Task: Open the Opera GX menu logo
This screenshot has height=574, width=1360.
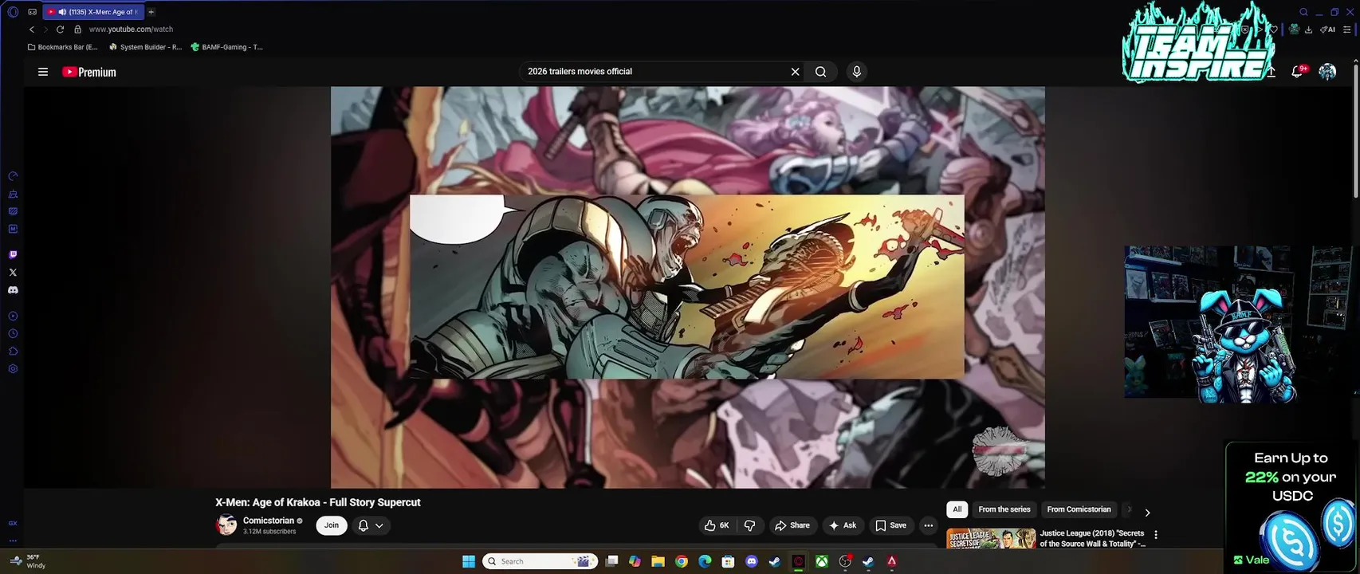Action: 12,12
